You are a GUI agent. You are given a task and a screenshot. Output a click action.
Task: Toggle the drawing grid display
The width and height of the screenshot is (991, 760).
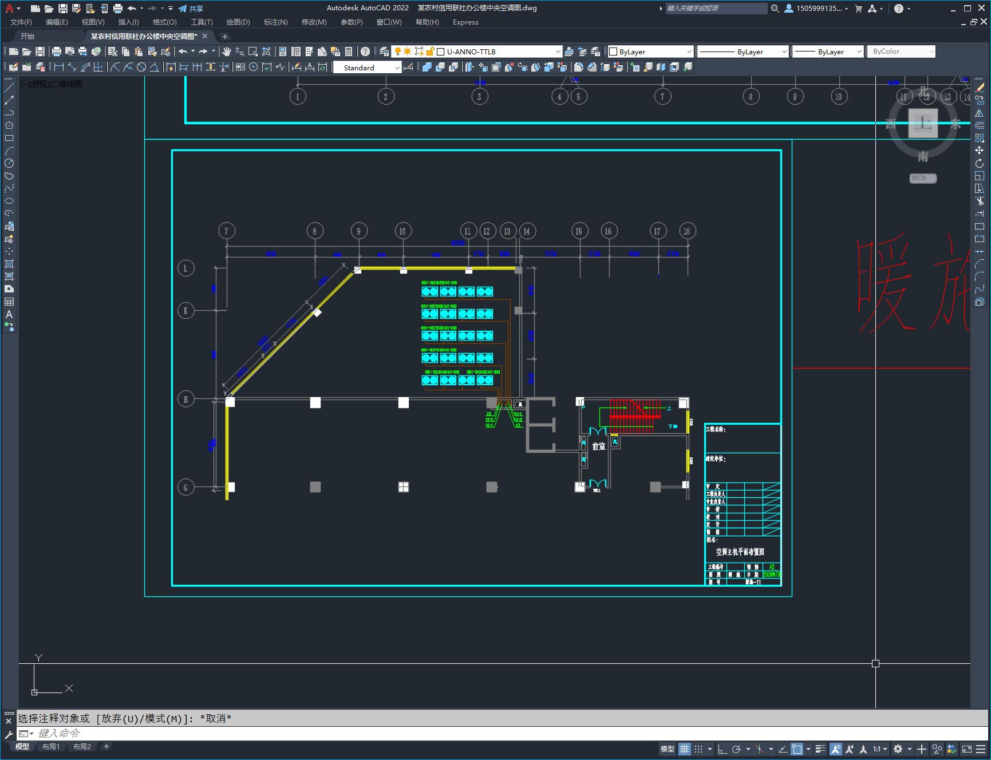point(685,749)
